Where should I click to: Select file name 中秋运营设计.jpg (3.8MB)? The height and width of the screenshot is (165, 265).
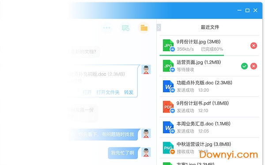204,144
